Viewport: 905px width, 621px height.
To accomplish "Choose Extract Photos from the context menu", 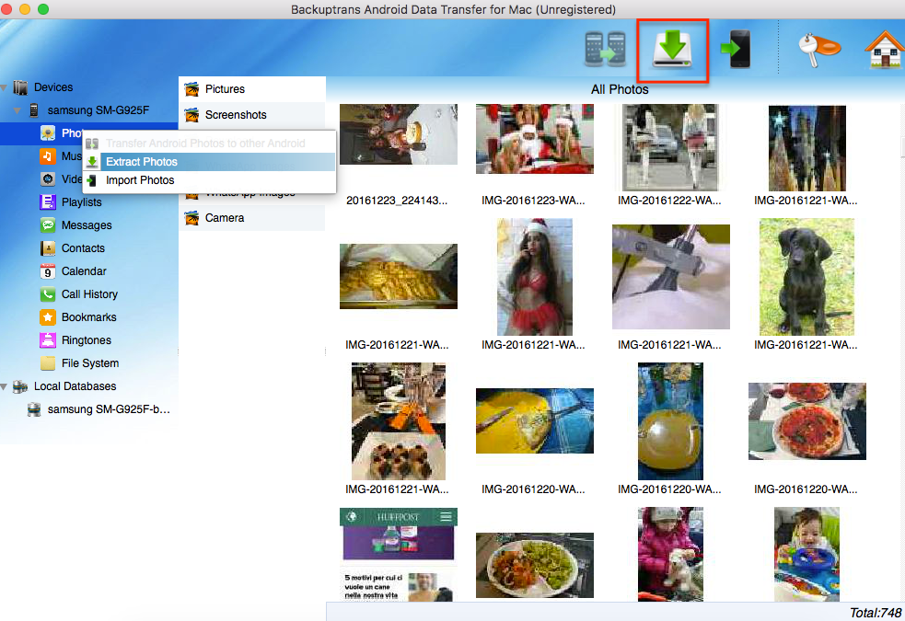I will point(209,162).
